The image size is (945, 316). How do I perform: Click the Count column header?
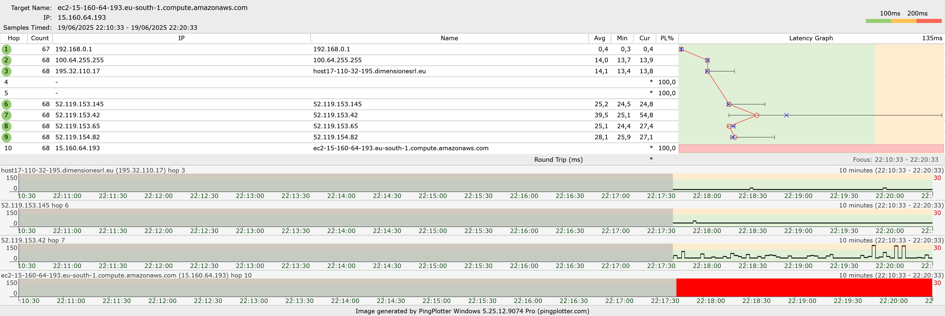[x=40, y=38]
